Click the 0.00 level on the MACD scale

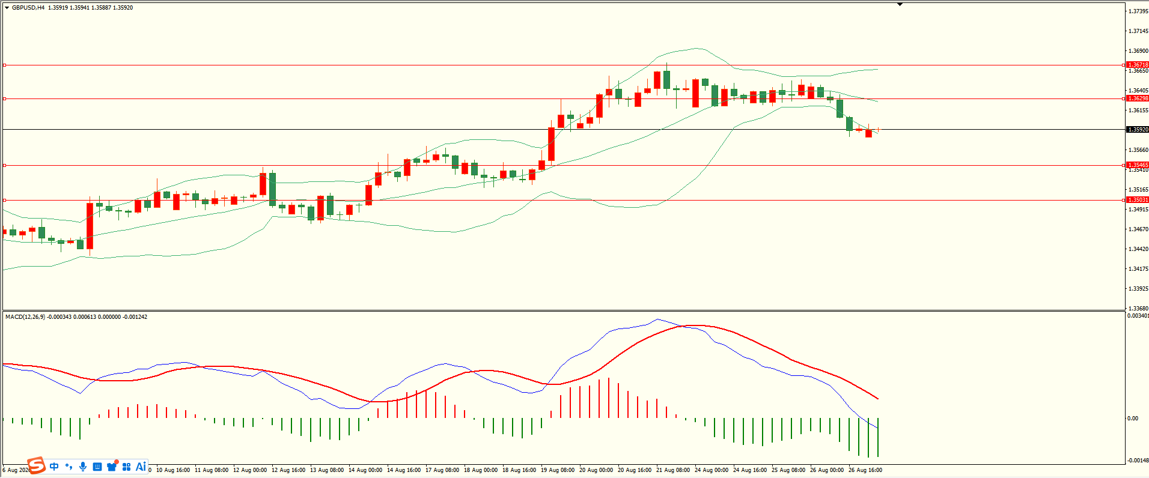click(1133, 419)
